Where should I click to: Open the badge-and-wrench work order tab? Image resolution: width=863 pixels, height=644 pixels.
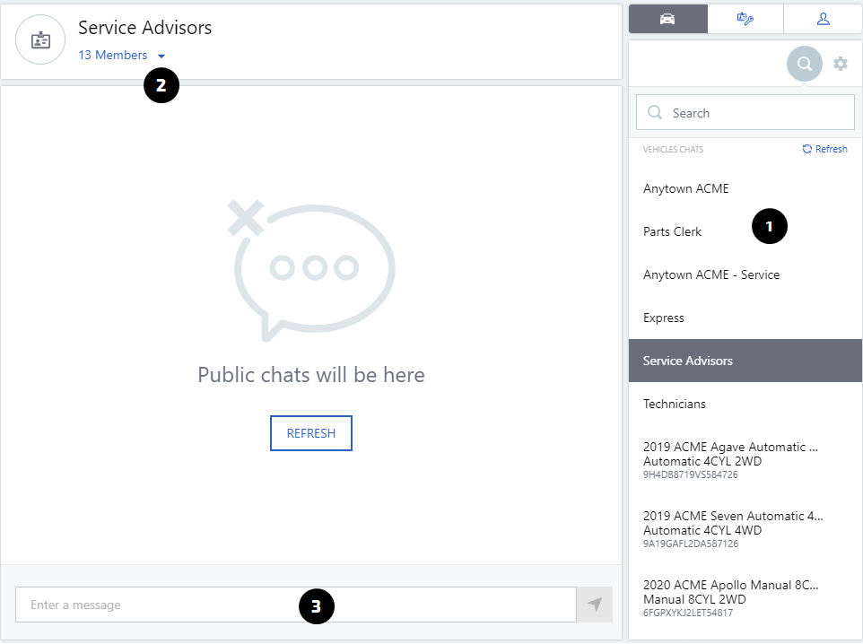point(745,19)
